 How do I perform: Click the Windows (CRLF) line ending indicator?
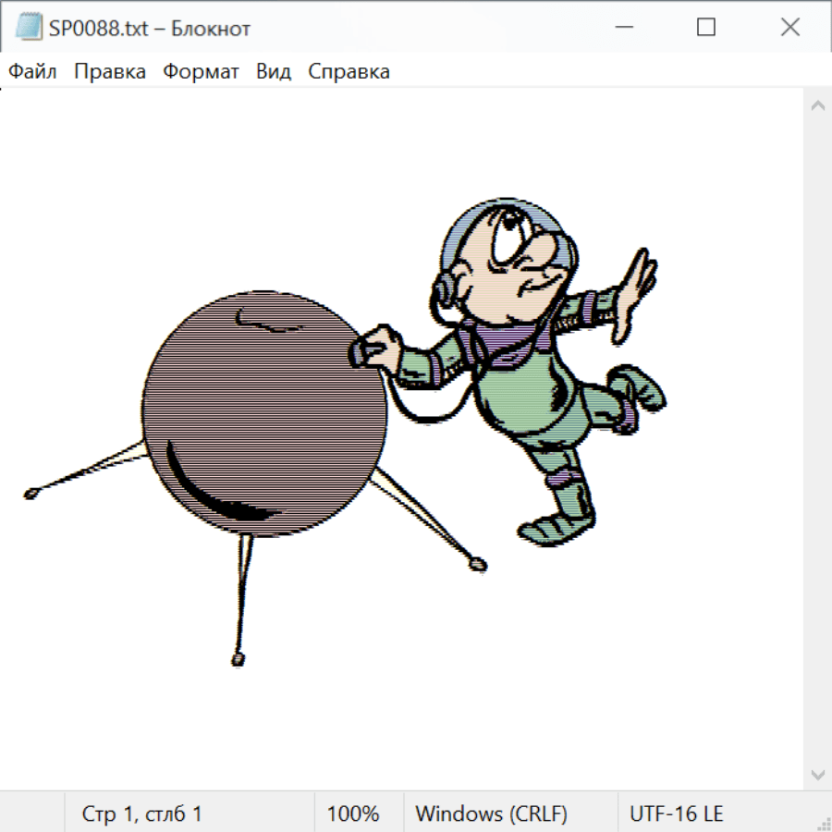(491, 814)
